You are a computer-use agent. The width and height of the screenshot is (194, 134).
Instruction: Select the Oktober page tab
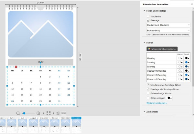coord(55,118)
